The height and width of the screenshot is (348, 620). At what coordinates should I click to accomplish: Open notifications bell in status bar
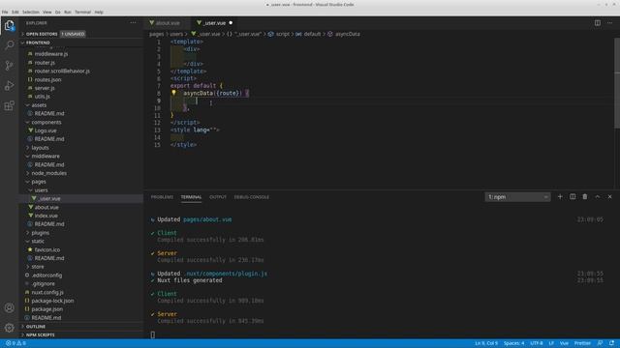(x=611, y=343)
